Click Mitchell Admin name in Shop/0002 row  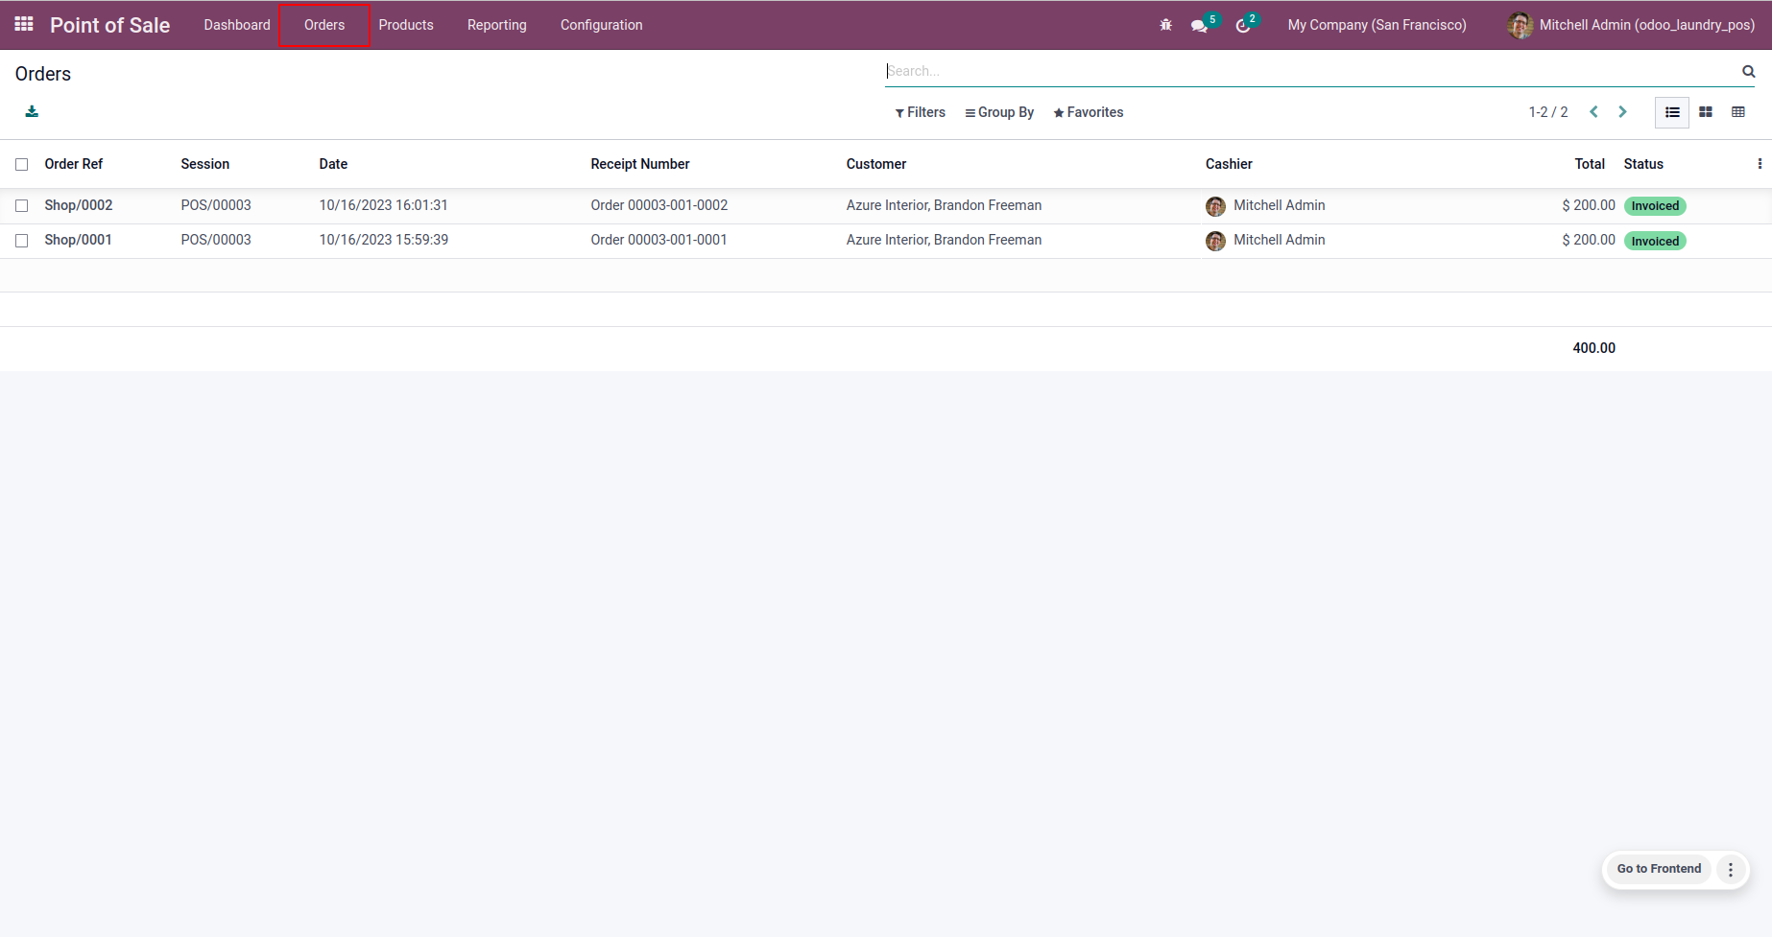[1280, 205]
